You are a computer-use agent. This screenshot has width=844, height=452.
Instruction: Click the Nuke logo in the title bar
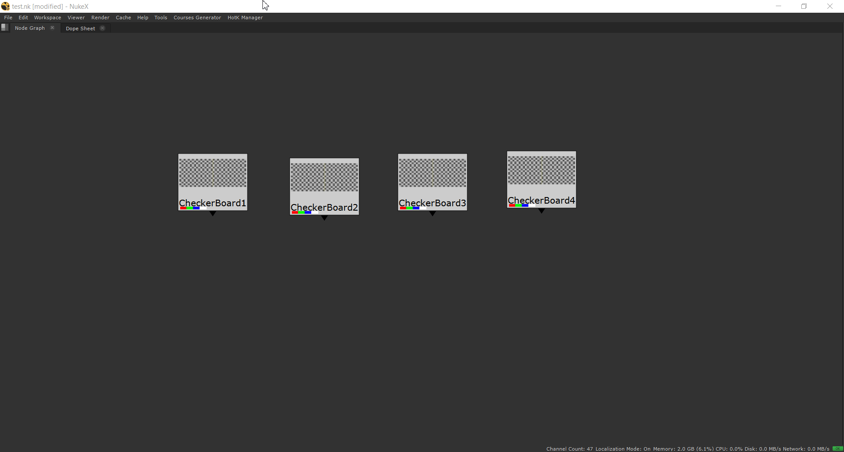(5, 6)
